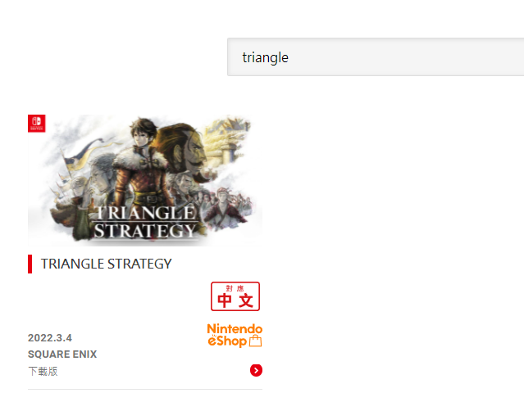
Task: Click the empty area of the search bar
Action: (406, 57)
